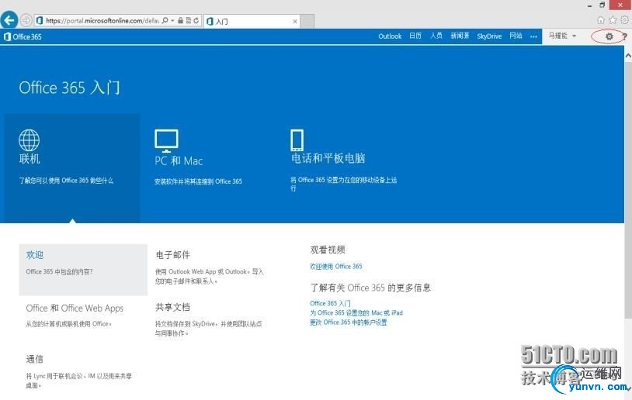632x400 pixels.
Task: Minimize the browser window
Action: click(589, 5)
